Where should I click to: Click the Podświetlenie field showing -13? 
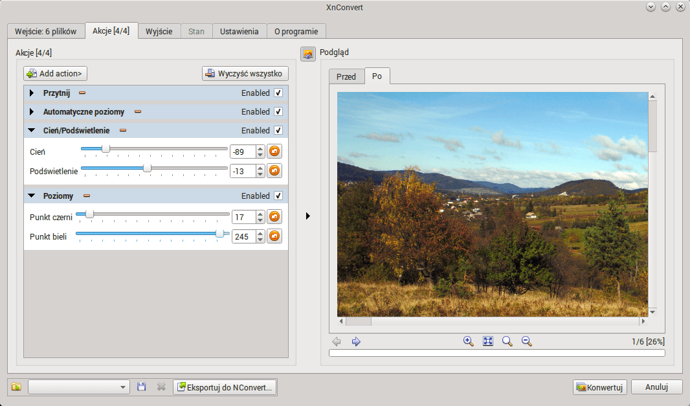243,171
